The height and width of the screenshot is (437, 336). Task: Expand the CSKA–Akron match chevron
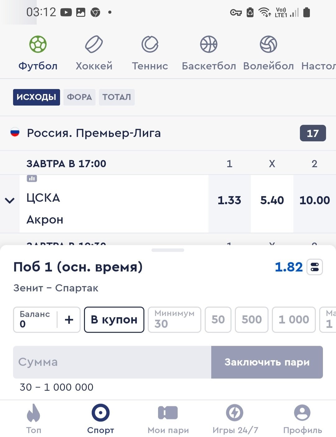10,200
